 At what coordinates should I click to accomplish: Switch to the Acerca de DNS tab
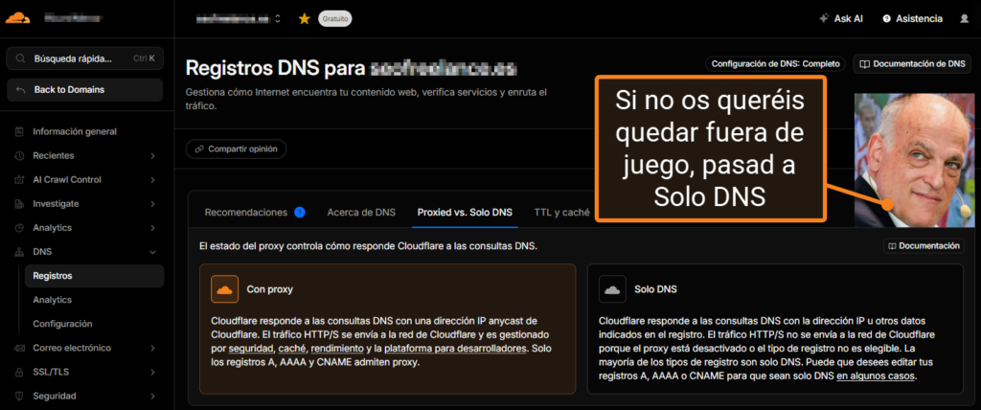[361, 213]
